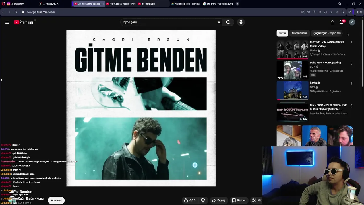Open the Short showing the gray-haired man
This screenshot has width=364, height=205.
(x=315, y=136)
